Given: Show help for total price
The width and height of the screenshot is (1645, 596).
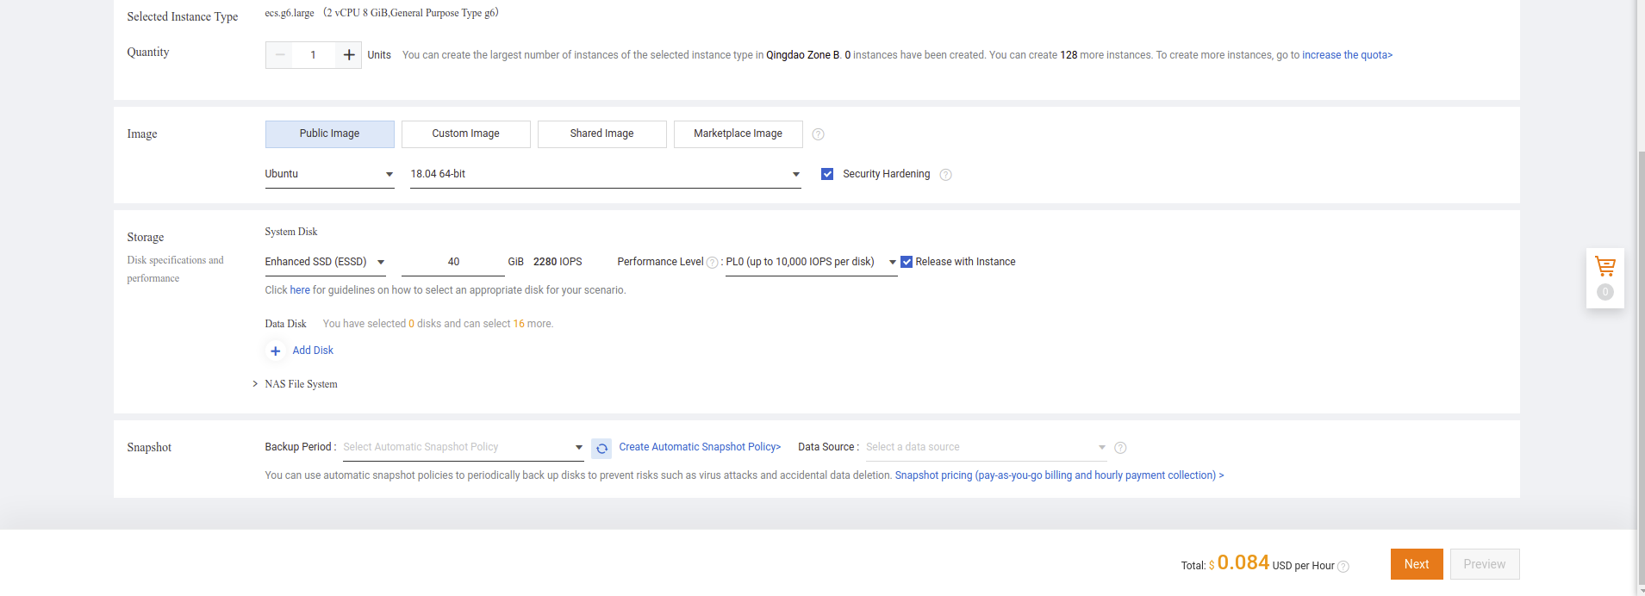Looking at the screenshot, I should [x=1343, y=567].
